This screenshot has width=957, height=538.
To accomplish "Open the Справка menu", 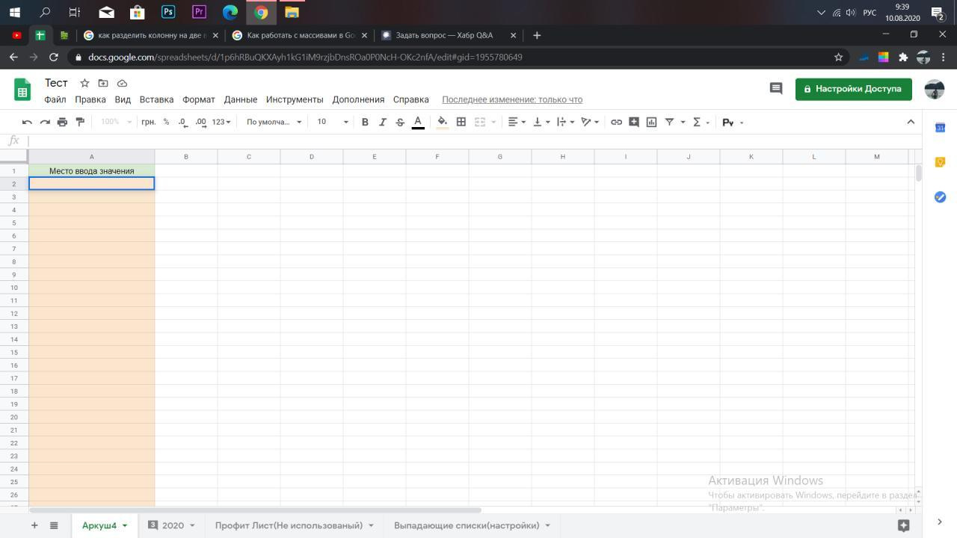I will 411,99.
